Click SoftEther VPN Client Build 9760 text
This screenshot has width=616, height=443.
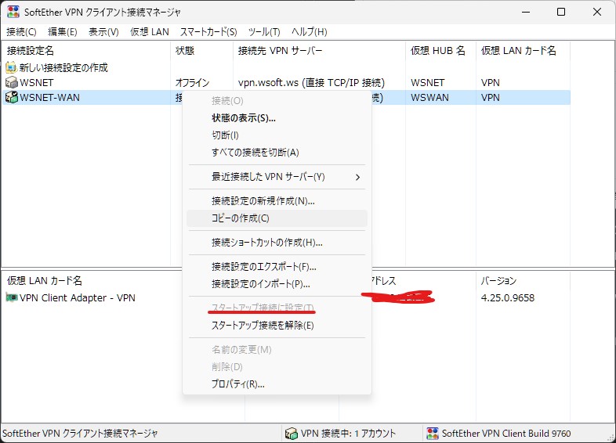pos(506,433)
